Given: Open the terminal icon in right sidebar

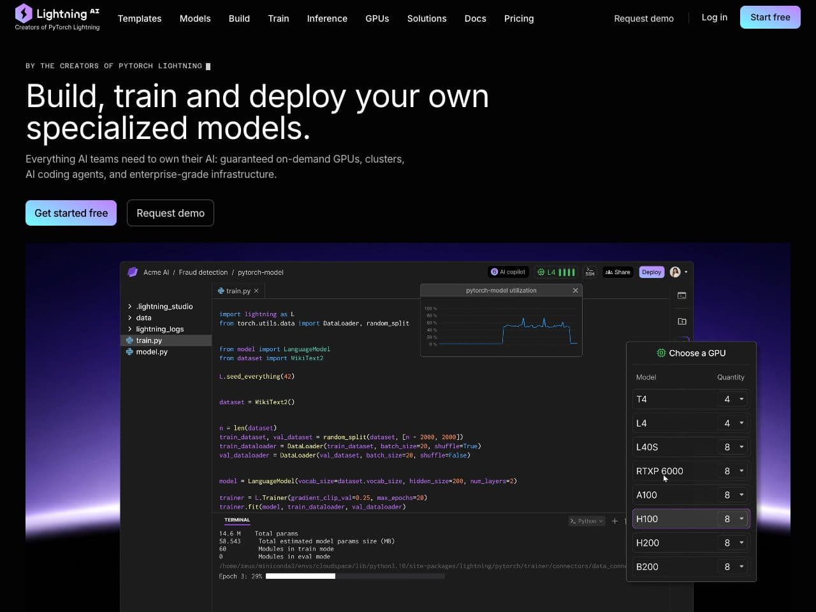Looking at the screenshot, I should tap(682, 296).
